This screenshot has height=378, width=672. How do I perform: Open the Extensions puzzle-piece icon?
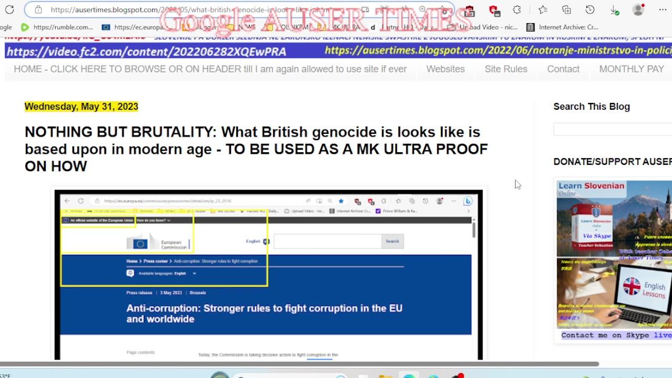coord(517,9)
